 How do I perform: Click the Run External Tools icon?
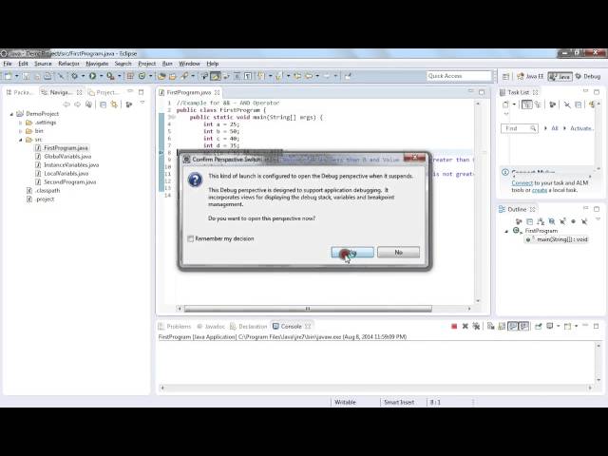point(110,76)
